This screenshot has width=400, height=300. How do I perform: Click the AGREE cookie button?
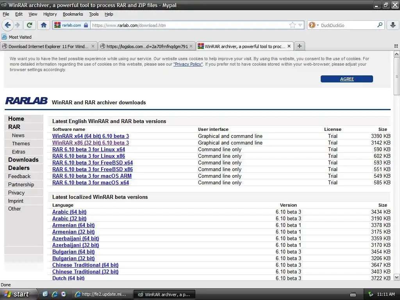pos(347,79)
